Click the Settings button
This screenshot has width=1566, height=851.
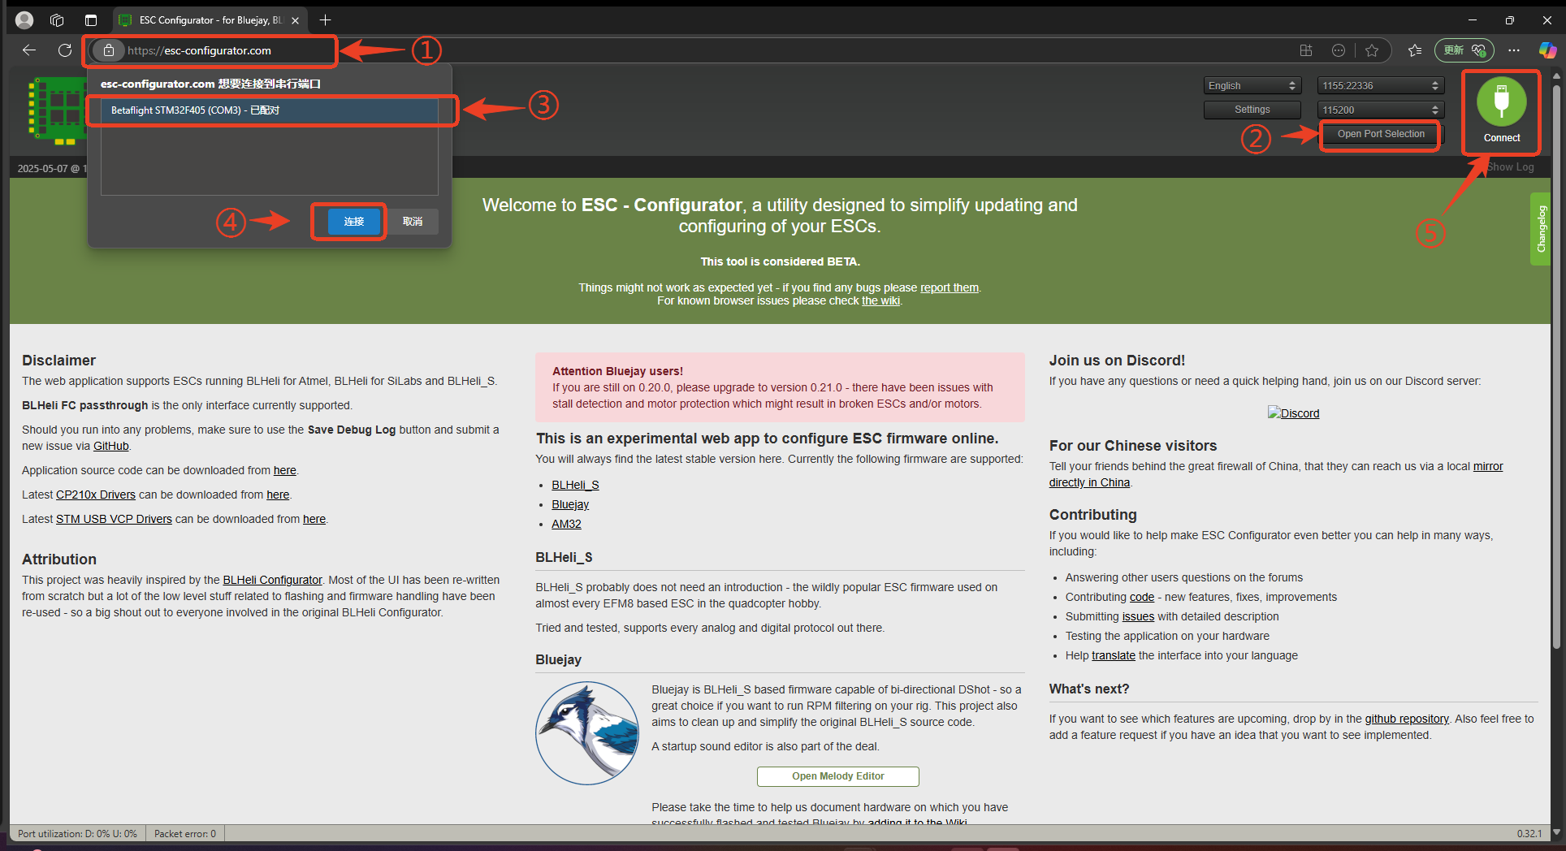(x=1252, y=110)
